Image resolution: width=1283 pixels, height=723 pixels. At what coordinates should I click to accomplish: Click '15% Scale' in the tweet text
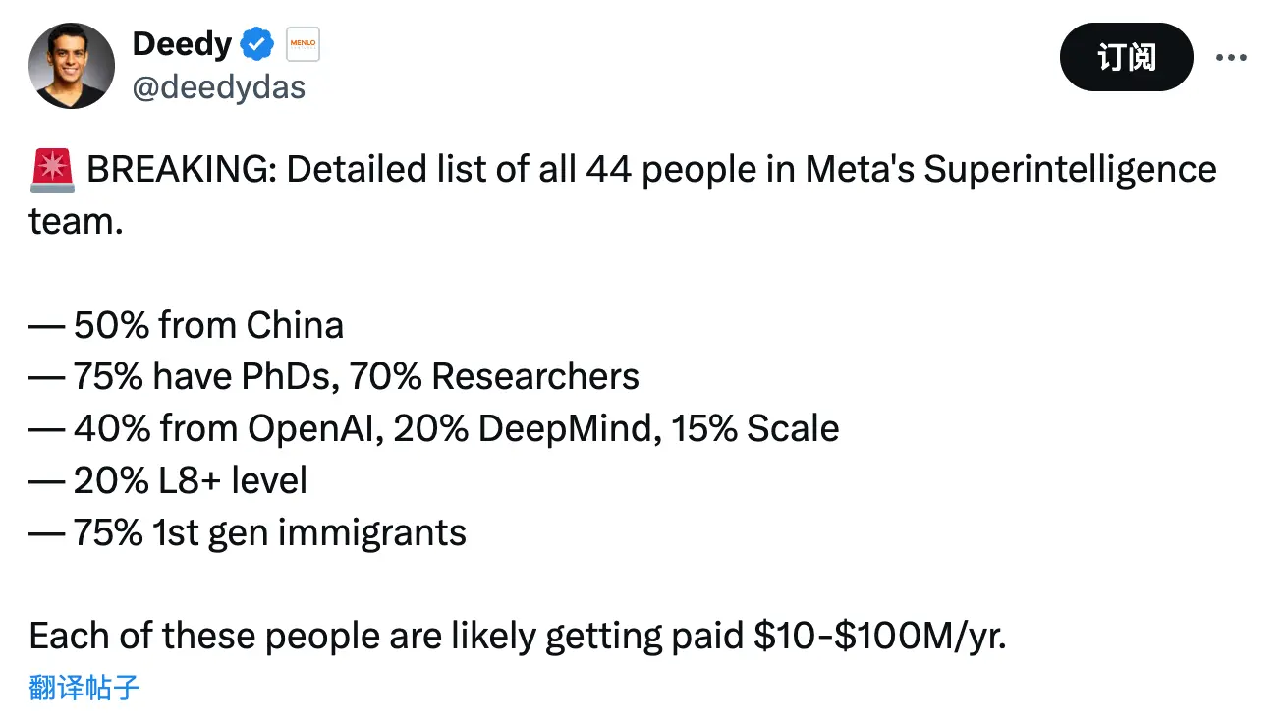(x=755, y=429)
